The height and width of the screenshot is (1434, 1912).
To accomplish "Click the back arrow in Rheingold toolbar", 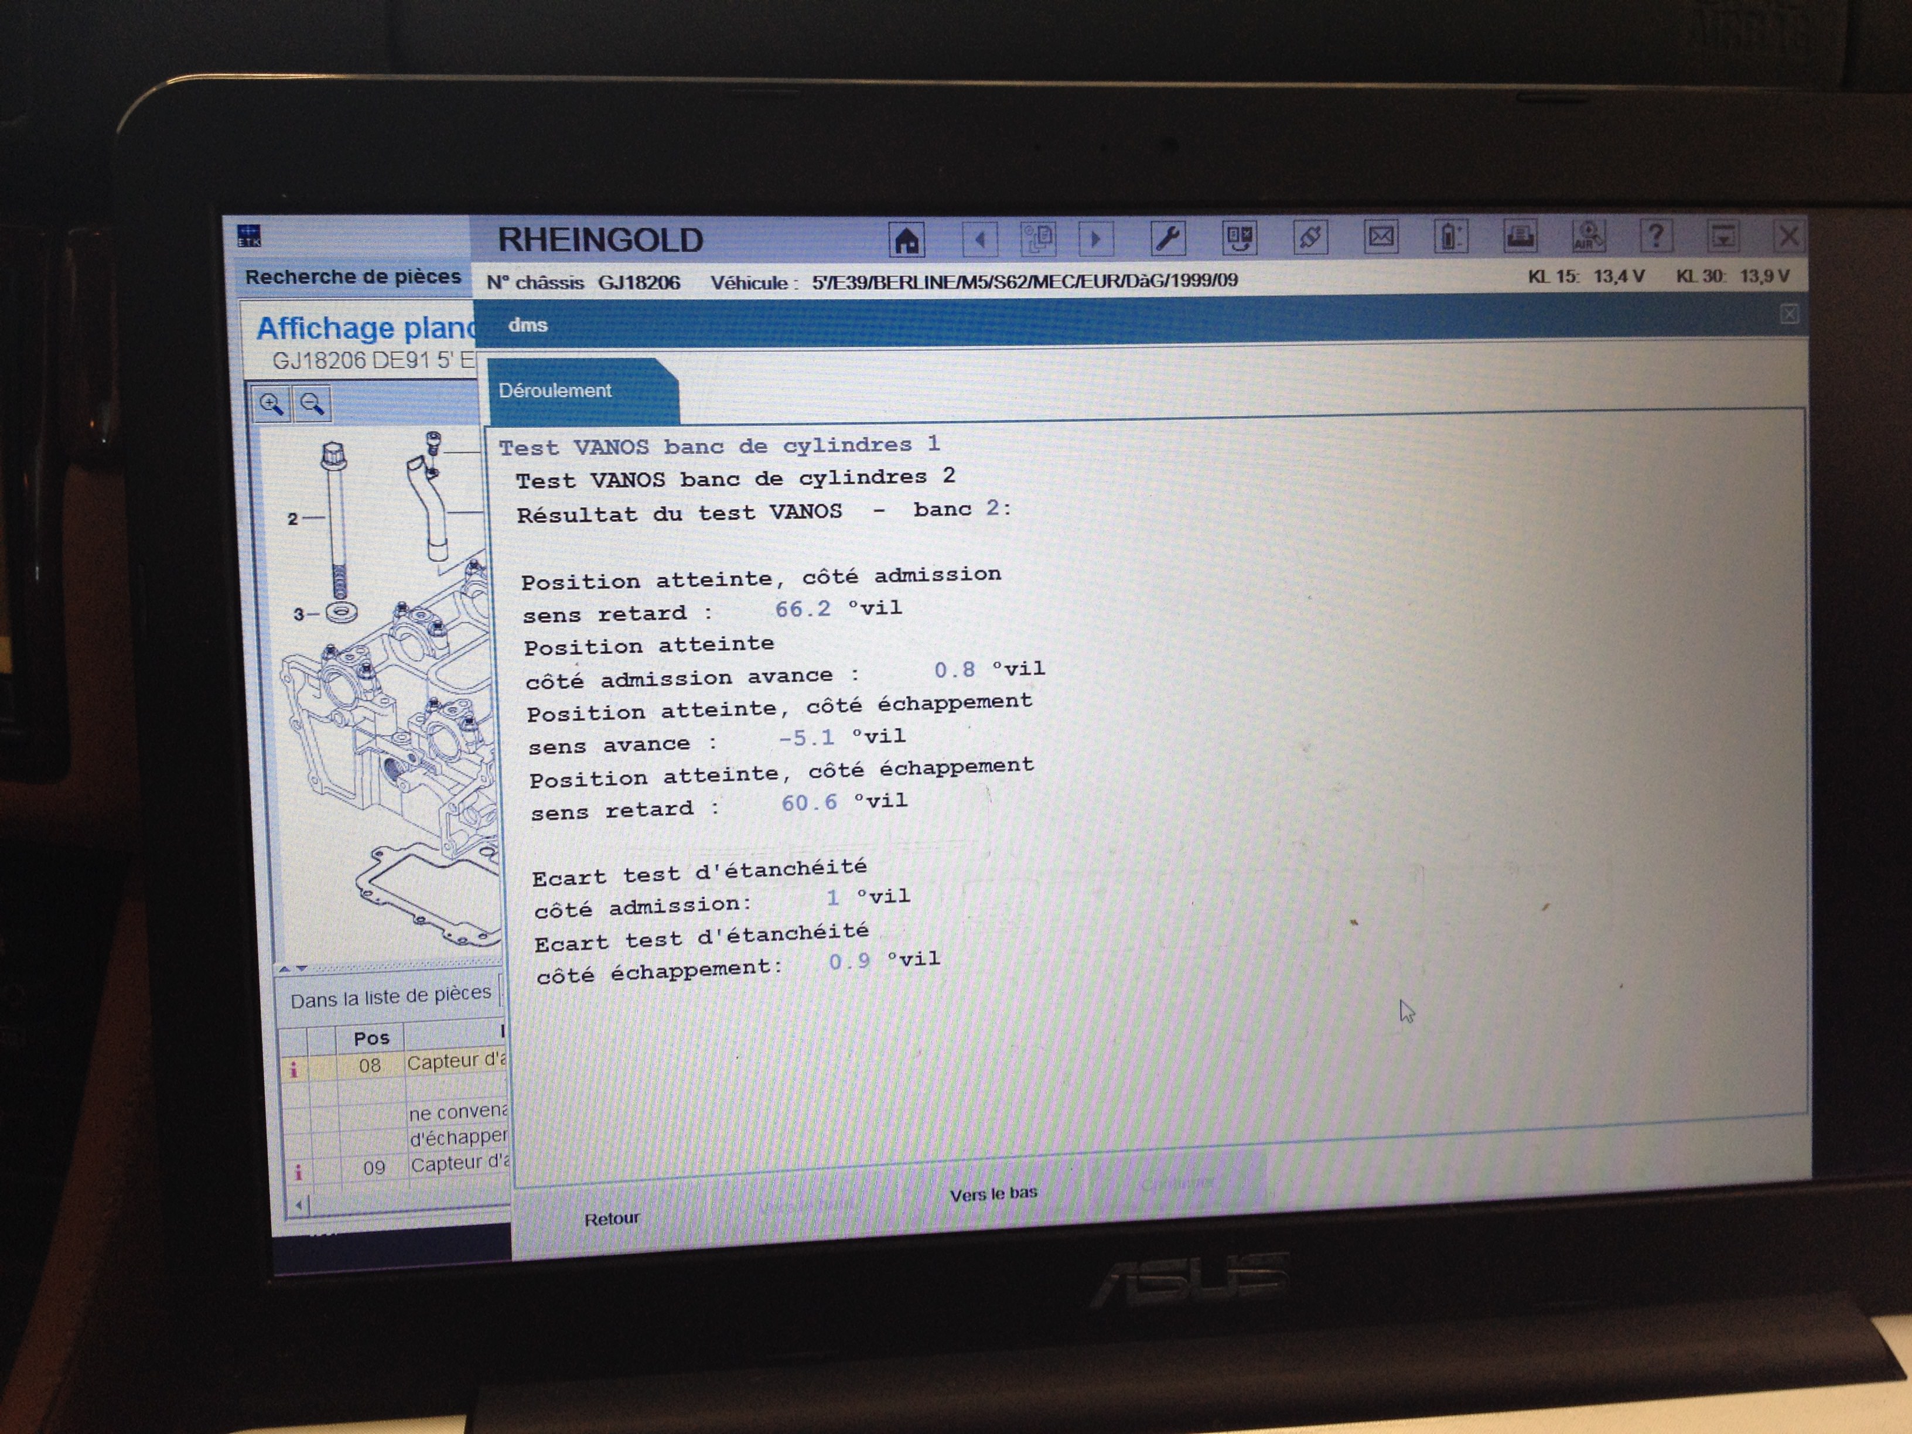I will 979,238.
